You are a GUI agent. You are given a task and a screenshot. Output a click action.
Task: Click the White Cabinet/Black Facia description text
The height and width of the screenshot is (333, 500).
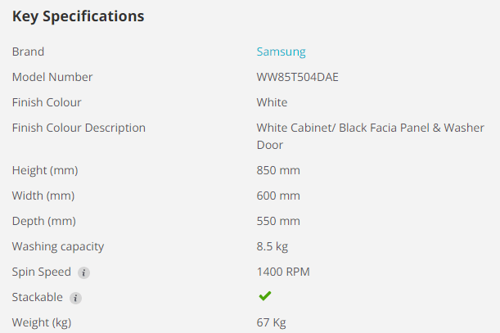click(x=370, y=136)
